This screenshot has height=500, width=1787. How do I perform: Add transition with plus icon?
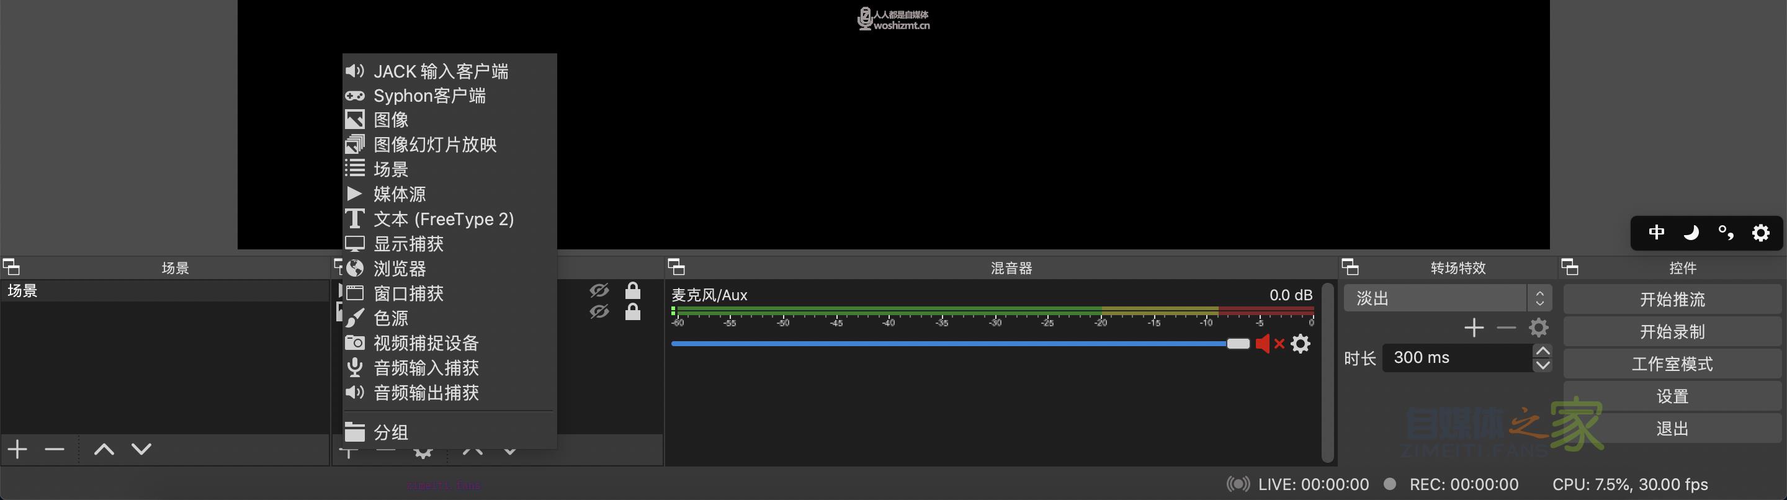pos(1474,328)
